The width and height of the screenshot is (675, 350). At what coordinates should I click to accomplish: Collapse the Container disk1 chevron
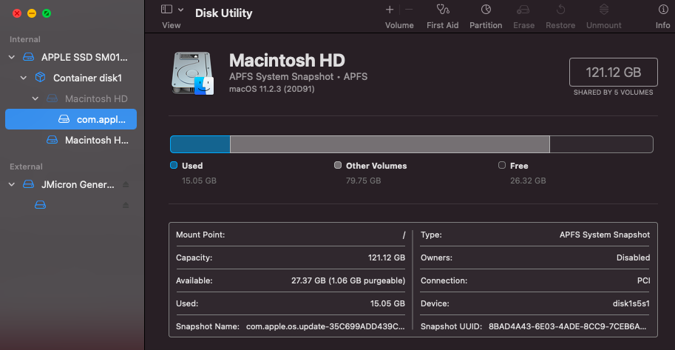tap(23, 78)
